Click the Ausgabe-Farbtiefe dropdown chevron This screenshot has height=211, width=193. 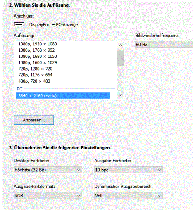coord(159,170)
